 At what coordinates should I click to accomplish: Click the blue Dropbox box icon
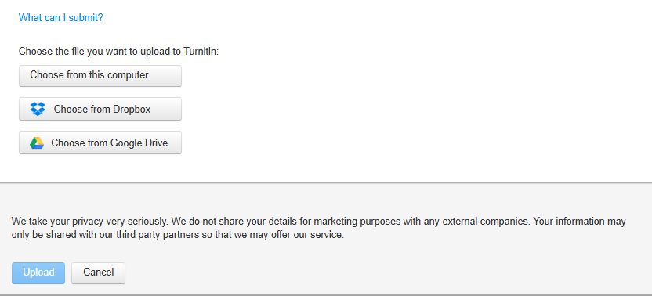coord(38,109)
